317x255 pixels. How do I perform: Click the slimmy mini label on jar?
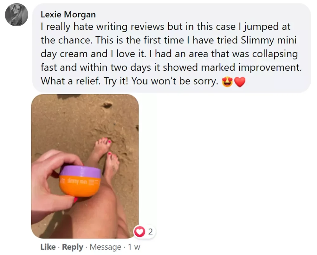pyautogui.click(x=77, y=182)
